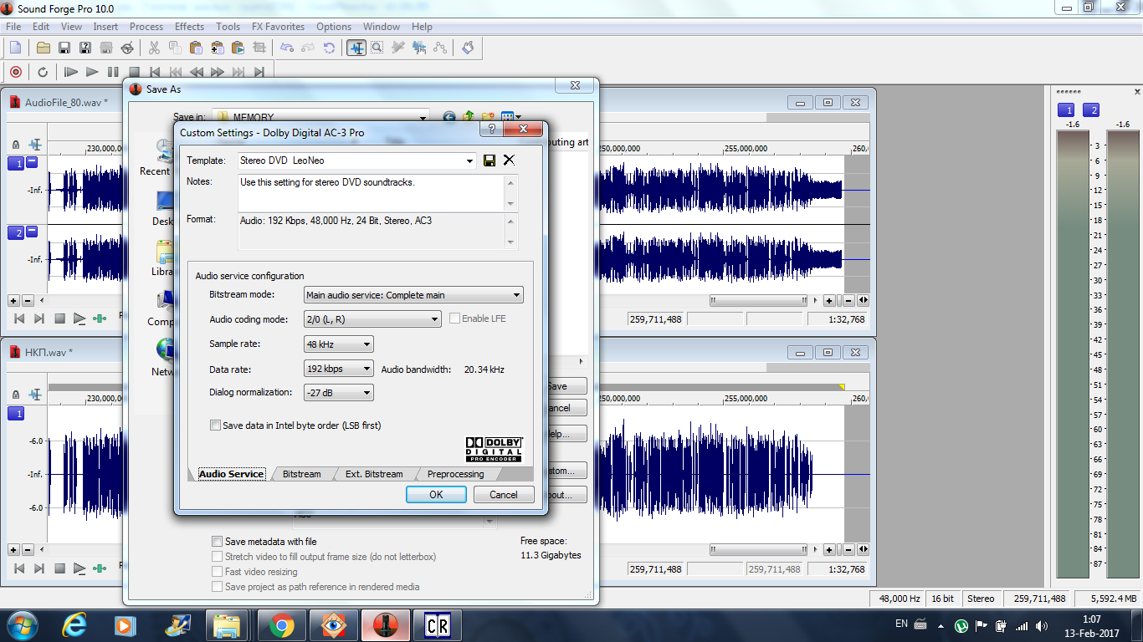Switch to the Bitstream tab

click(301, 474)
